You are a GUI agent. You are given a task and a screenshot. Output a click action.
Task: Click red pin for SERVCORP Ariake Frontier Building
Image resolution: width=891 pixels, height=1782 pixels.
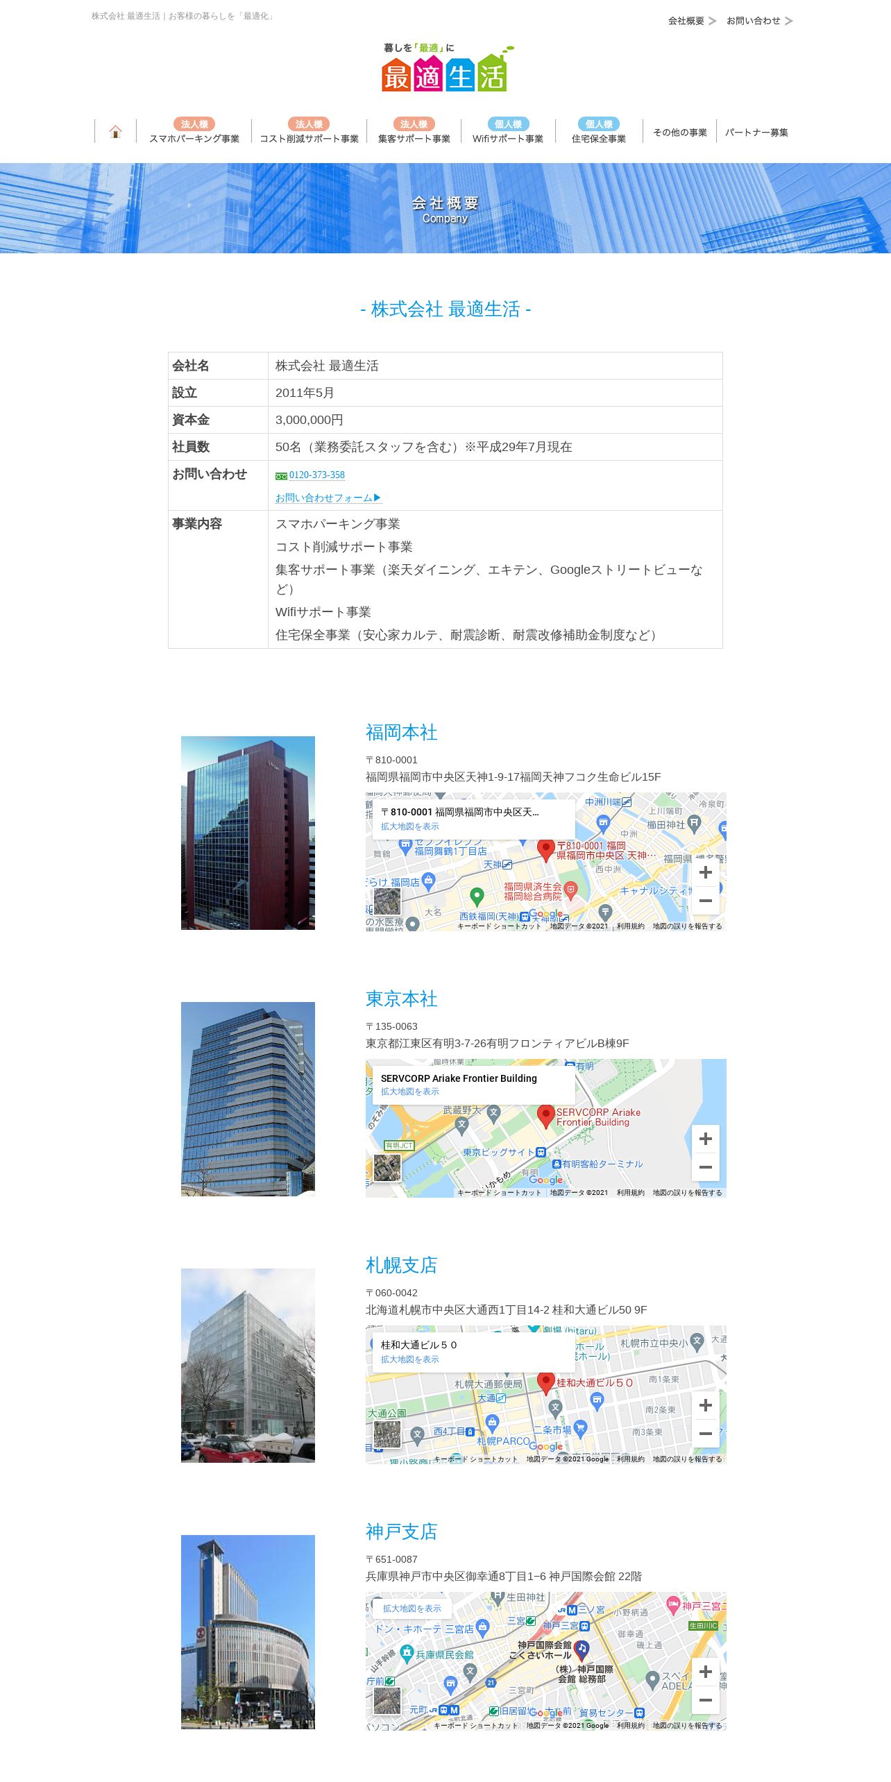click(546, 1115)
